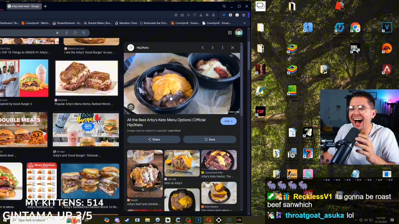
Task: Open 'All the Best Arby's Keto Menu Options' title
Action: (x=166, y=122)
